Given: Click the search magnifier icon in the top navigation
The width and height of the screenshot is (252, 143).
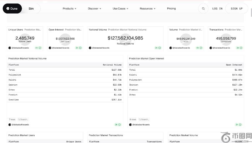Looking at the screenshot, I should click(x=203, y=8).
